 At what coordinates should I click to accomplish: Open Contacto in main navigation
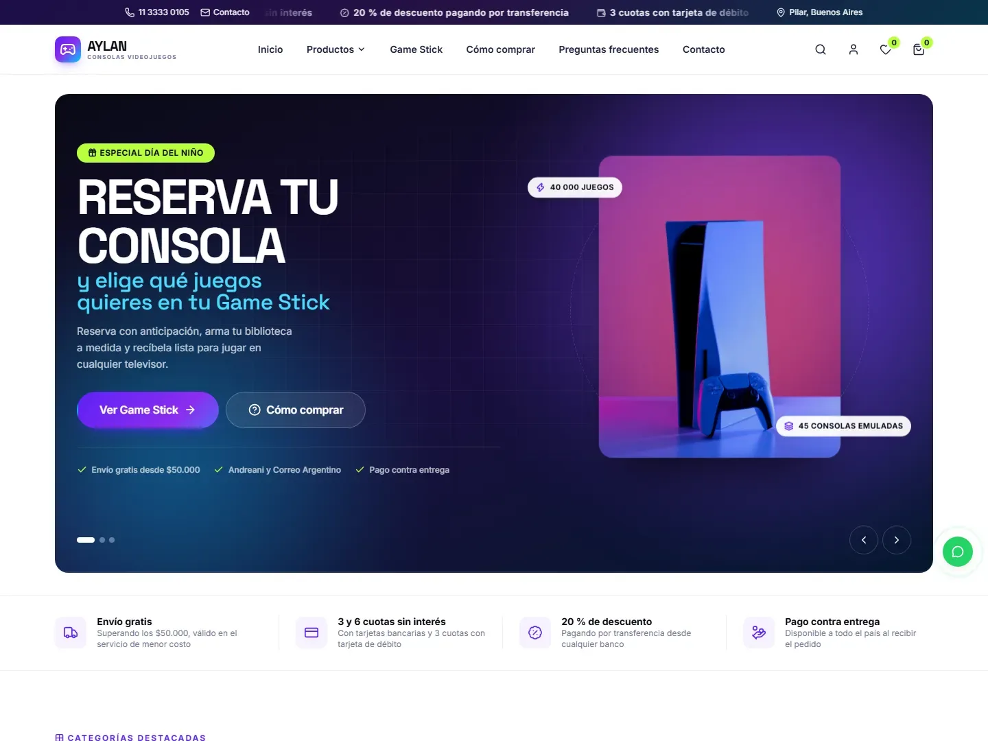(704, 49)
